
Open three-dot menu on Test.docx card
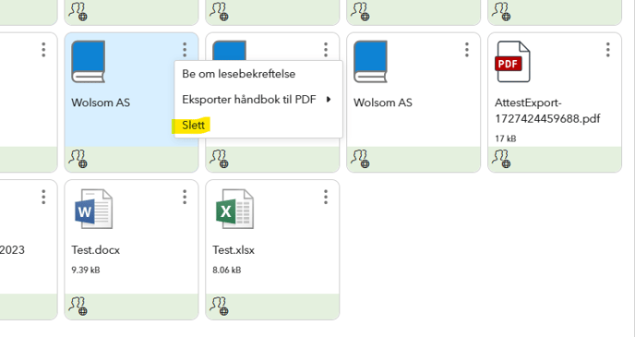(185, 197)
